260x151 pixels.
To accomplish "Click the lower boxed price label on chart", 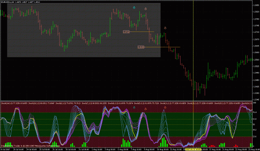I will (x=141, y=47).
